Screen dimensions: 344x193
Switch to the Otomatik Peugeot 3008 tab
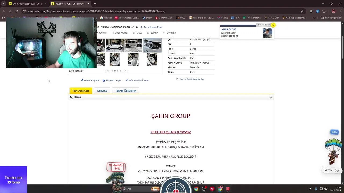28,4
